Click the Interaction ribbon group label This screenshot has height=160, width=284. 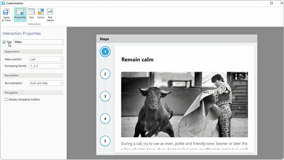[34, 24]
